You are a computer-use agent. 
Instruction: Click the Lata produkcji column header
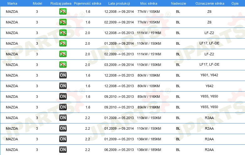point(119,3)
